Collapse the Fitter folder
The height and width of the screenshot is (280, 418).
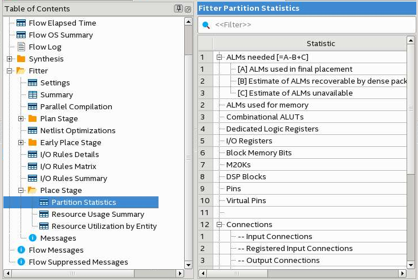coord(10,71)
